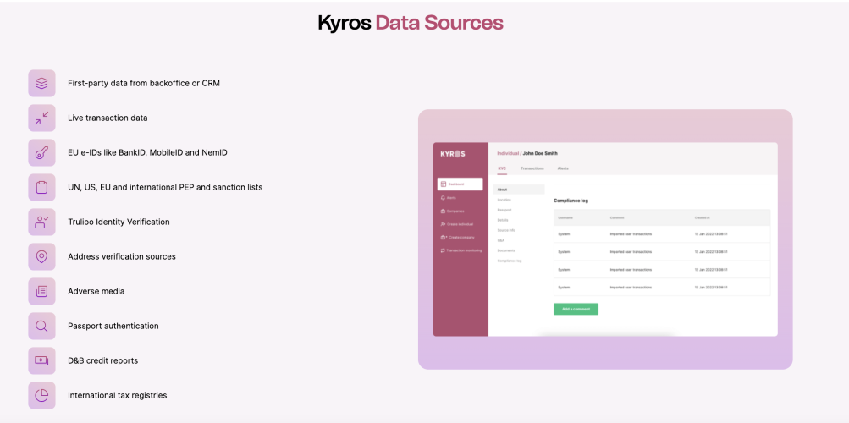The image size is (849, 423).
Task: Click the pie chart tax registries icon
Action: pyautogui.click(x=41, y=395)
